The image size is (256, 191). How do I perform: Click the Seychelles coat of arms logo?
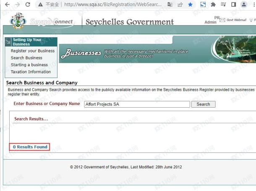pyautogui.click(x=18, y=21)
